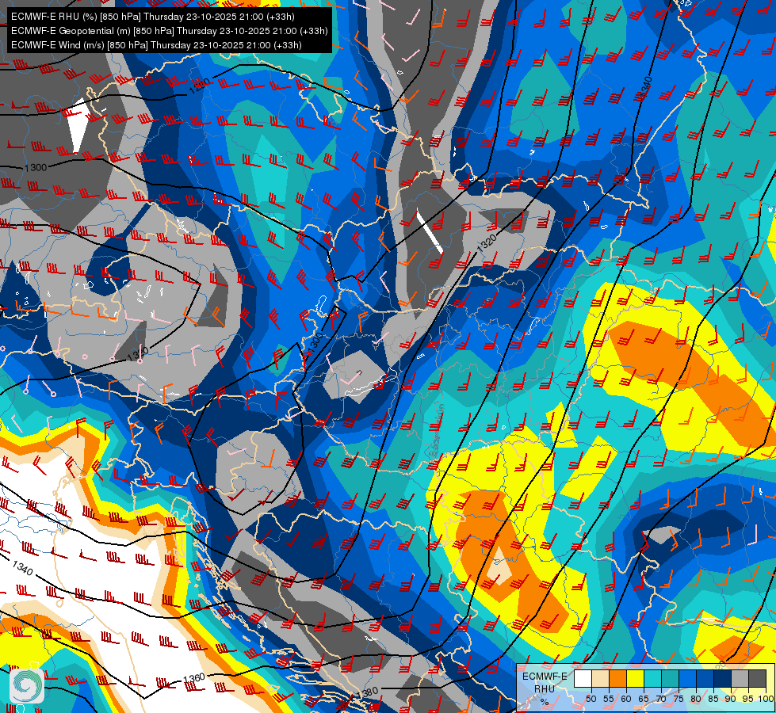Click the legend value 80
The height and width of the screenshot is (713, 776).
tap(696, 699)
